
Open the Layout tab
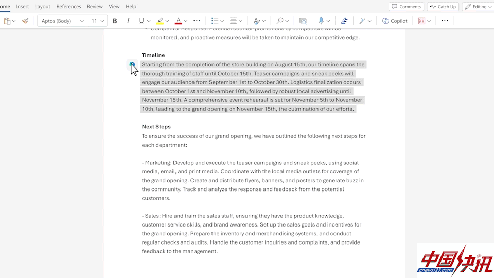tap(43, 6)
